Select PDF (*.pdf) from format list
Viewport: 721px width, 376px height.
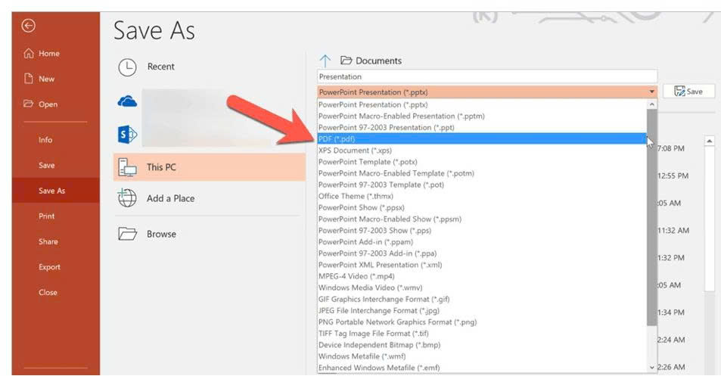337,139
